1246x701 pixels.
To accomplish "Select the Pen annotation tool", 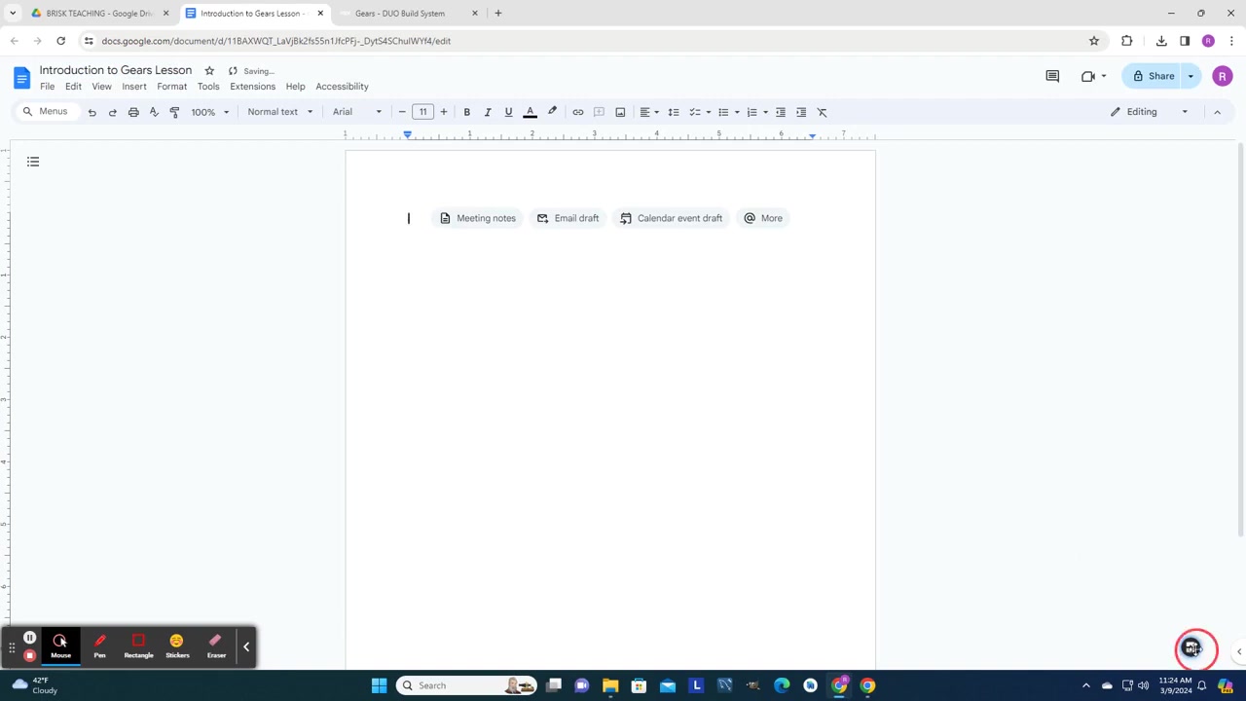I will point(99,646).
